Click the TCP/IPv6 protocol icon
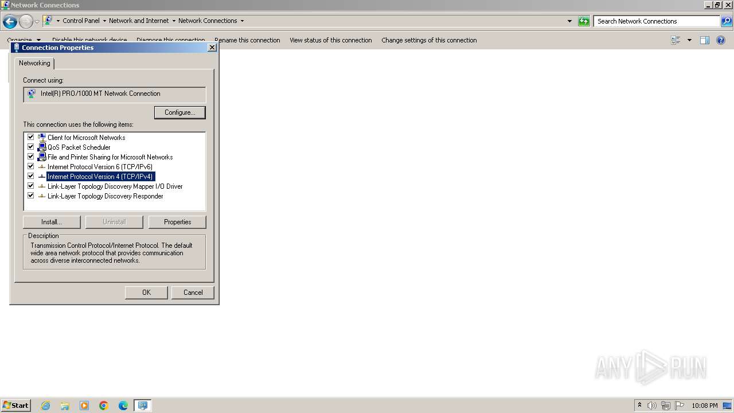 [x=42, y=167]
